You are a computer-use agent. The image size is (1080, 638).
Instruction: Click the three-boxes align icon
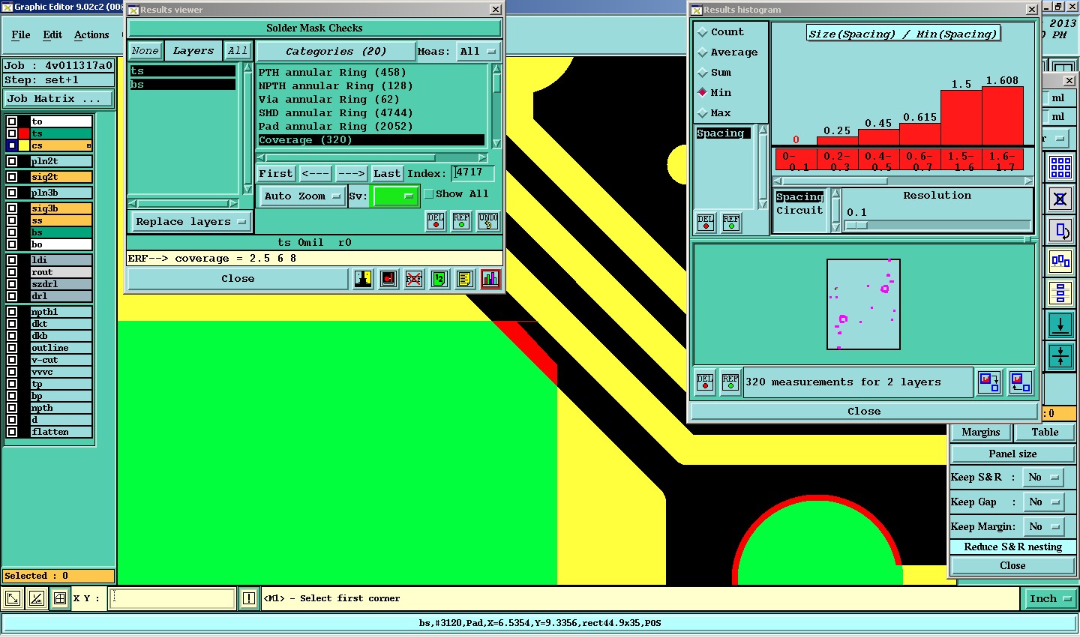click(x=1060, y=262)
